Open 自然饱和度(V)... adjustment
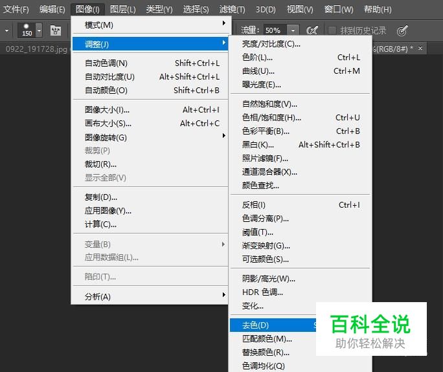443x372 pixels. (300, 104)
